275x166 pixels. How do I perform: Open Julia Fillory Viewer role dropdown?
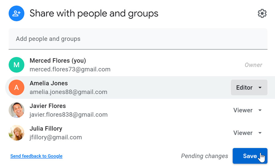pos(248,133)
